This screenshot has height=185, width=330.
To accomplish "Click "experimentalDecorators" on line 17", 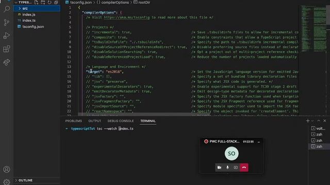I will pos(117,87).
